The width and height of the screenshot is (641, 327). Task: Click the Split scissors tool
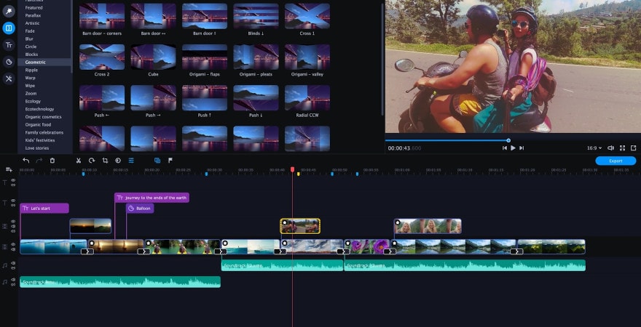click(x=79, y=160)
